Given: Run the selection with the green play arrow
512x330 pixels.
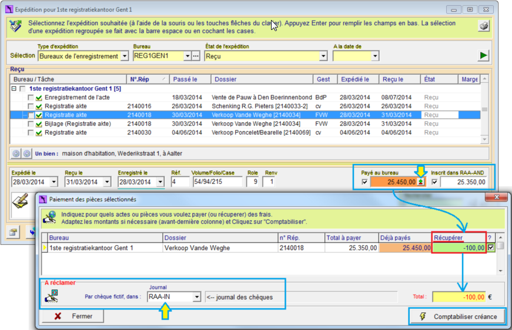Looking at the screenshot, I should point(483,56).
